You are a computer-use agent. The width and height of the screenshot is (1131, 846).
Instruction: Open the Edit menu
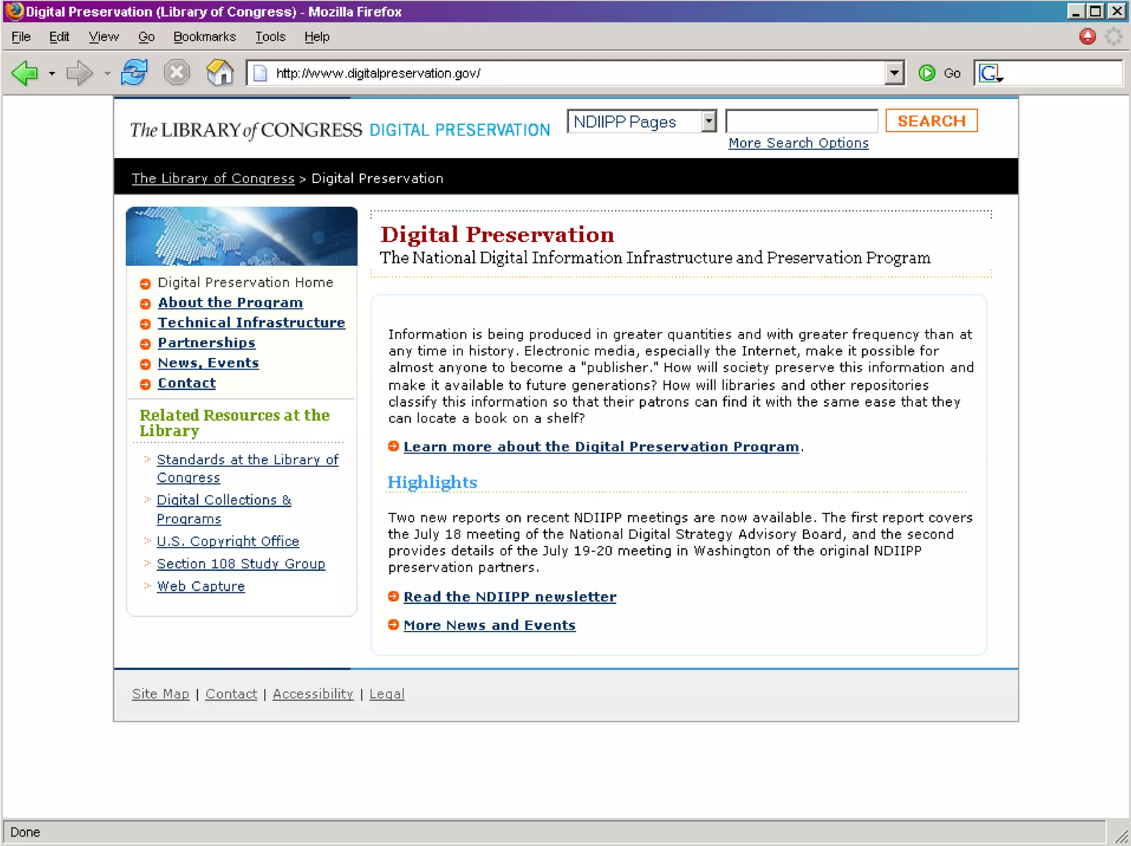point(59,36)
